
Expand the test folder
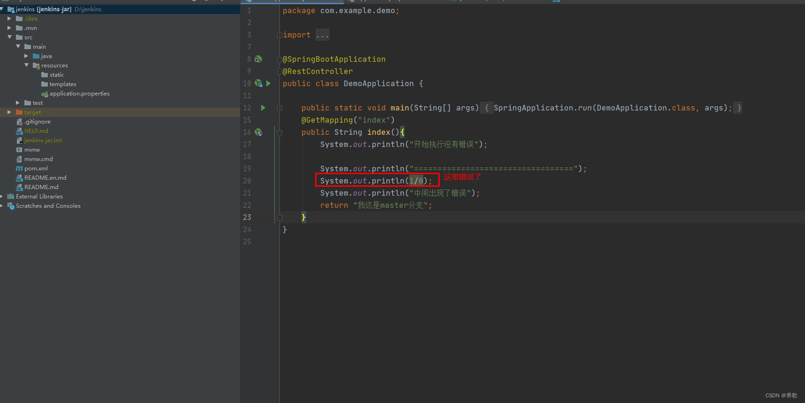(18, 103)
